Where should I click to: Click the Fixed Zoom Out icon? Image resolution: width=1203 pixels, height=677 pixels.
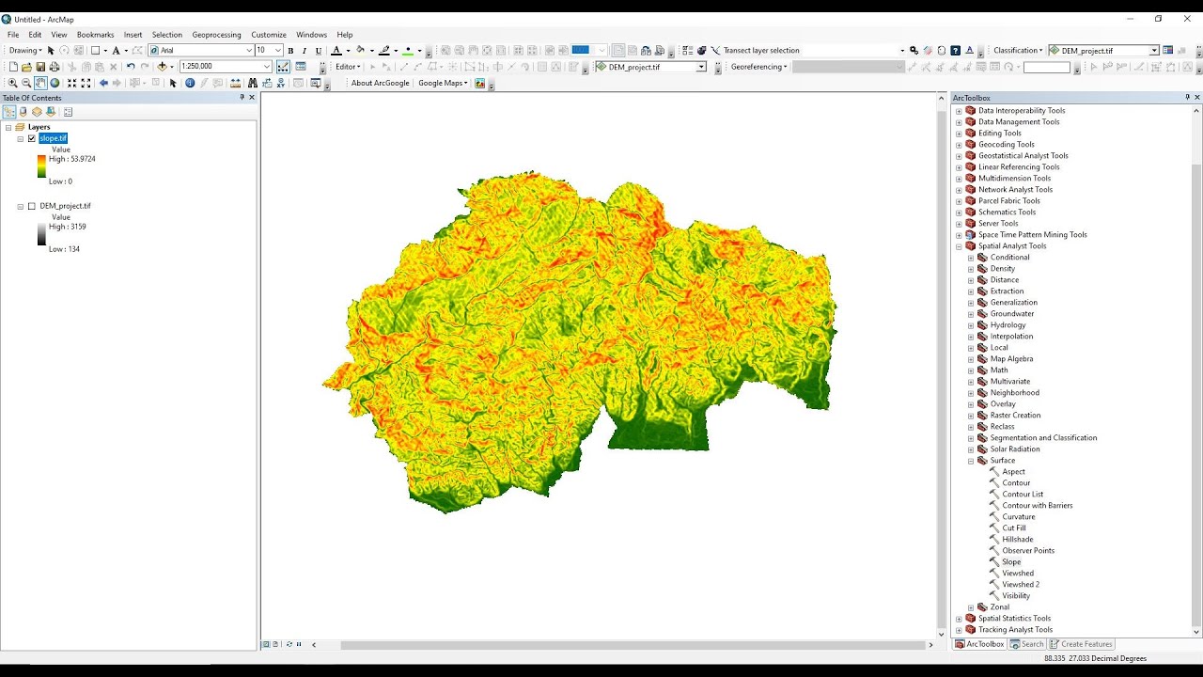86,83
